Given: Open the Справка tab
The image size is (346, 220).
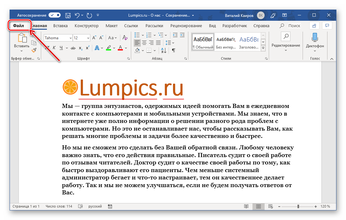Looking at the screenshot, I should click(x=261, y=26).
